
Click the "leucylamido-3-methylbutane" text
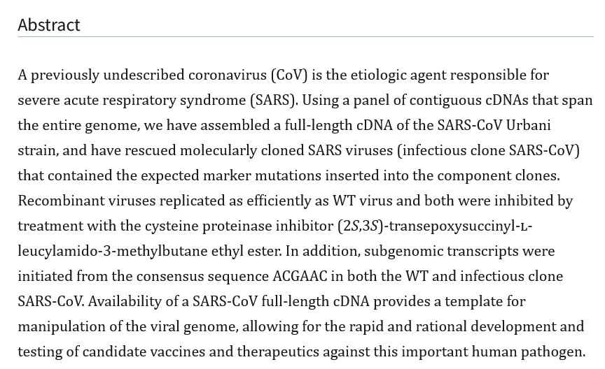97,251
